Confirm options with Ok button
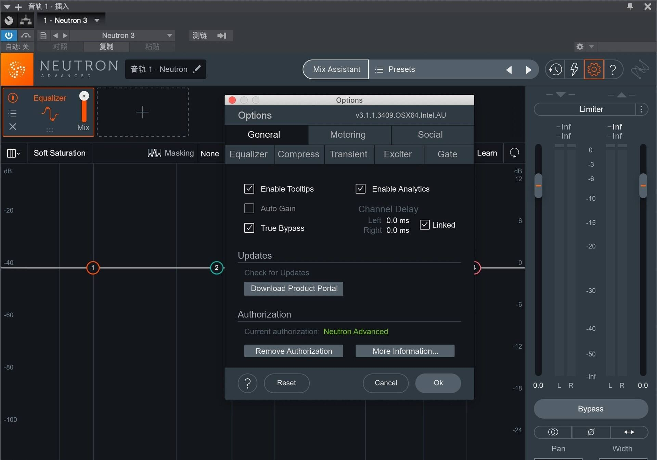 coord(438,383)
